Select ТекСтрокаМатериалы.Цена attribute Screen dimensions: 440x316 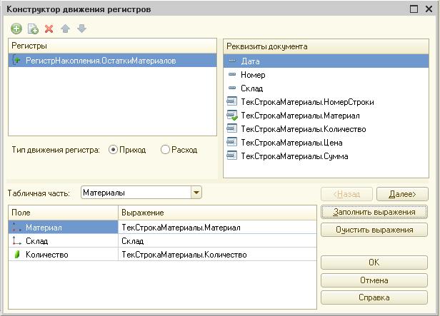pyautogui.click(x=326, y=142)
